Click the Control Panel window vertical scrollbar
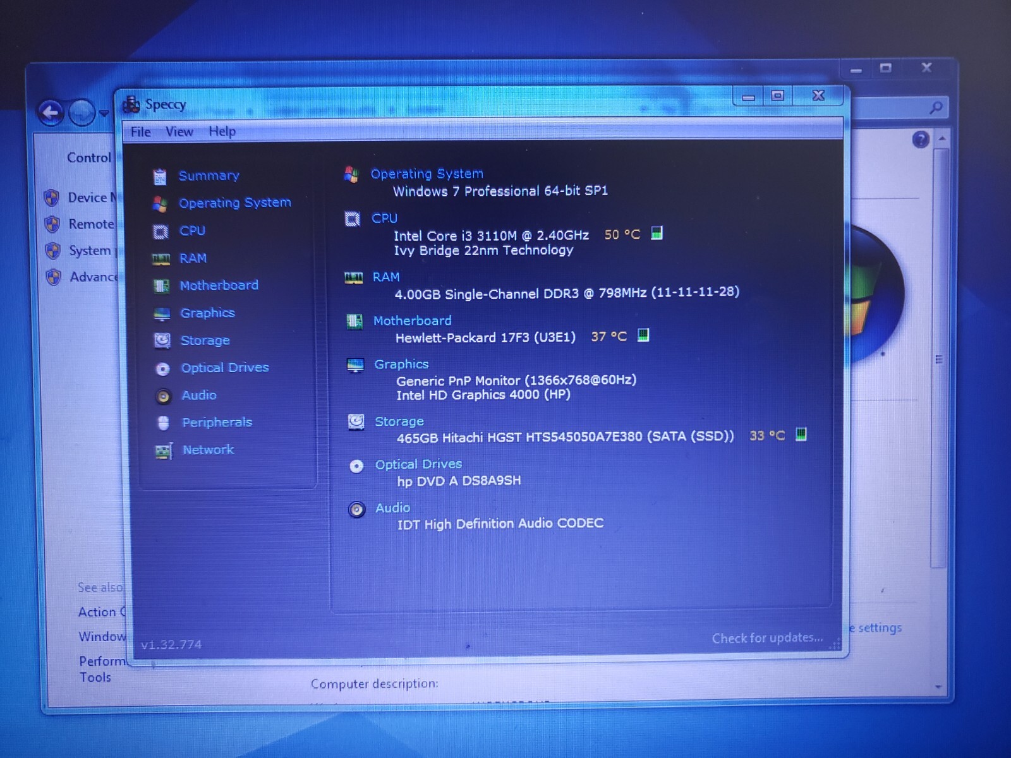The width and height of the screenshot is (1011, 758). (x=940, y=359)
